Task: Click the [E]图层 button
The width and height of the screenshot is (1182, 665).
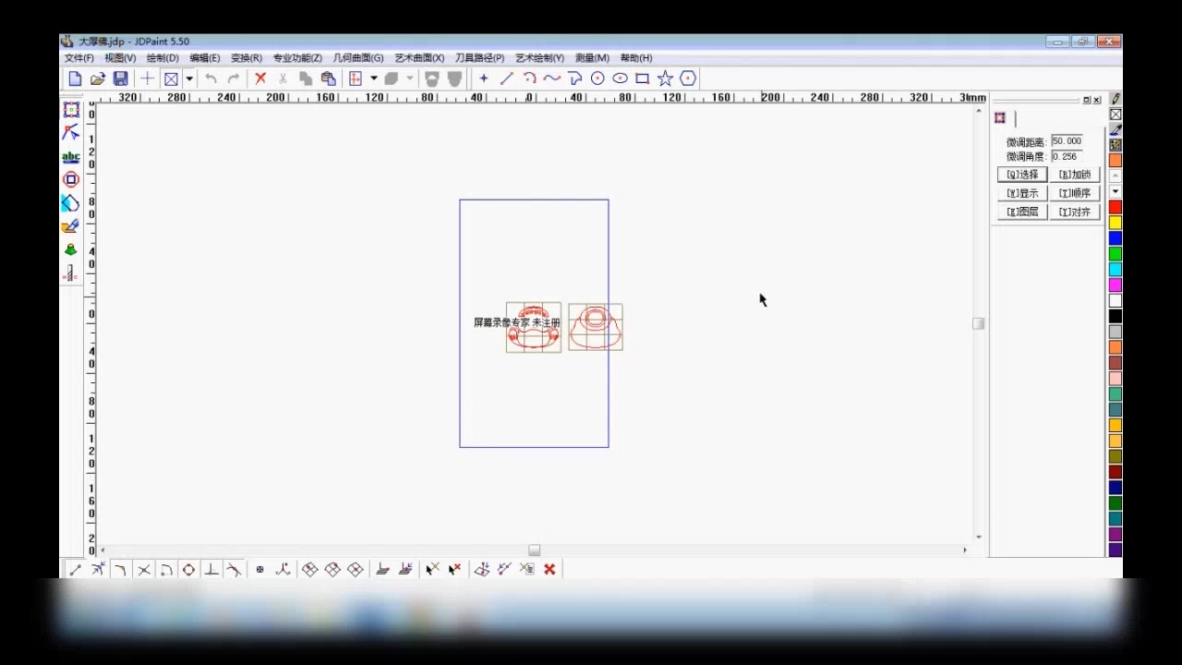Action: (x=1022, y=212)
